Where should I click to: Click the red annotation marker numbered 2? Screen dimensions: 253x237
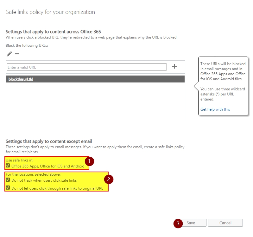(109, 179)
